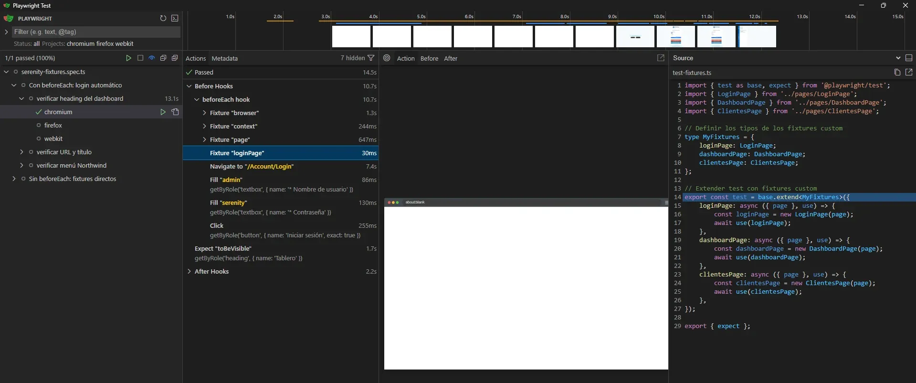Click the '7 hidden' label
This screenshot has height=383, width=916.
352,58
